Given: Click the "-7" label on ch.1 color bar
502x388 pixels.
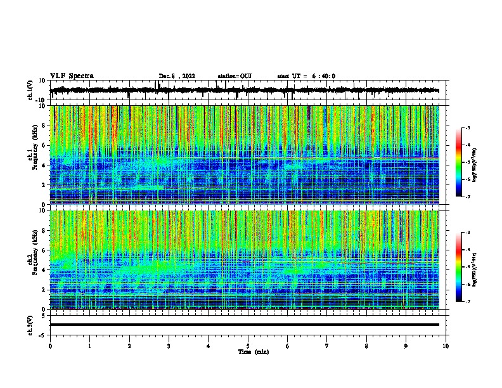Looking at the screenshot, I should (467, 197).
